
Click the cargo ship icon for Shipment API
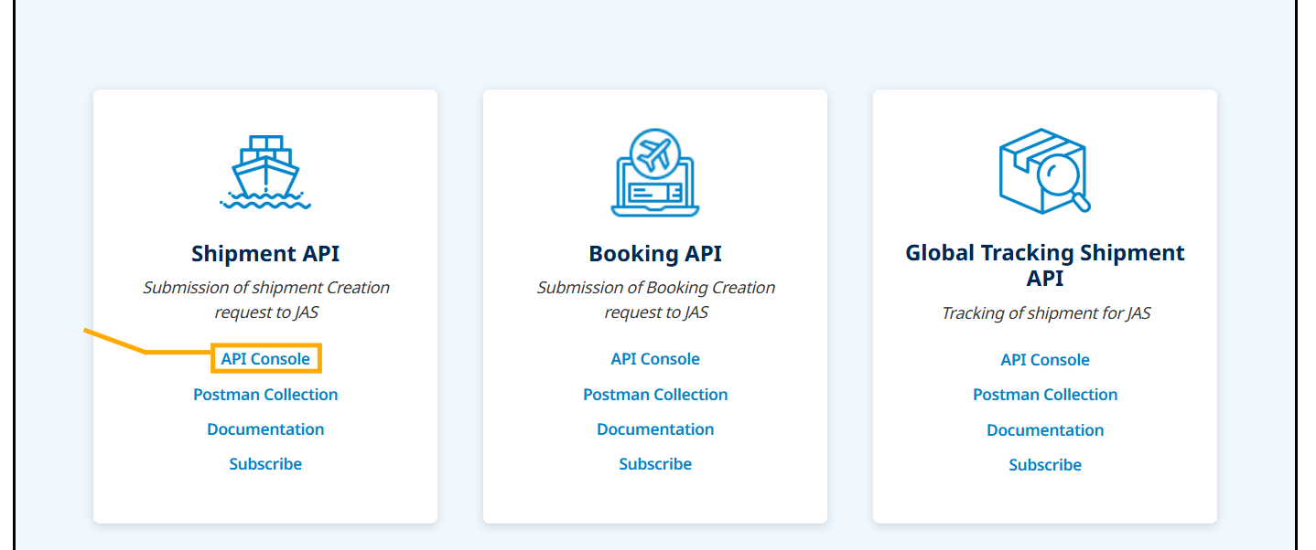coord(265,173)
